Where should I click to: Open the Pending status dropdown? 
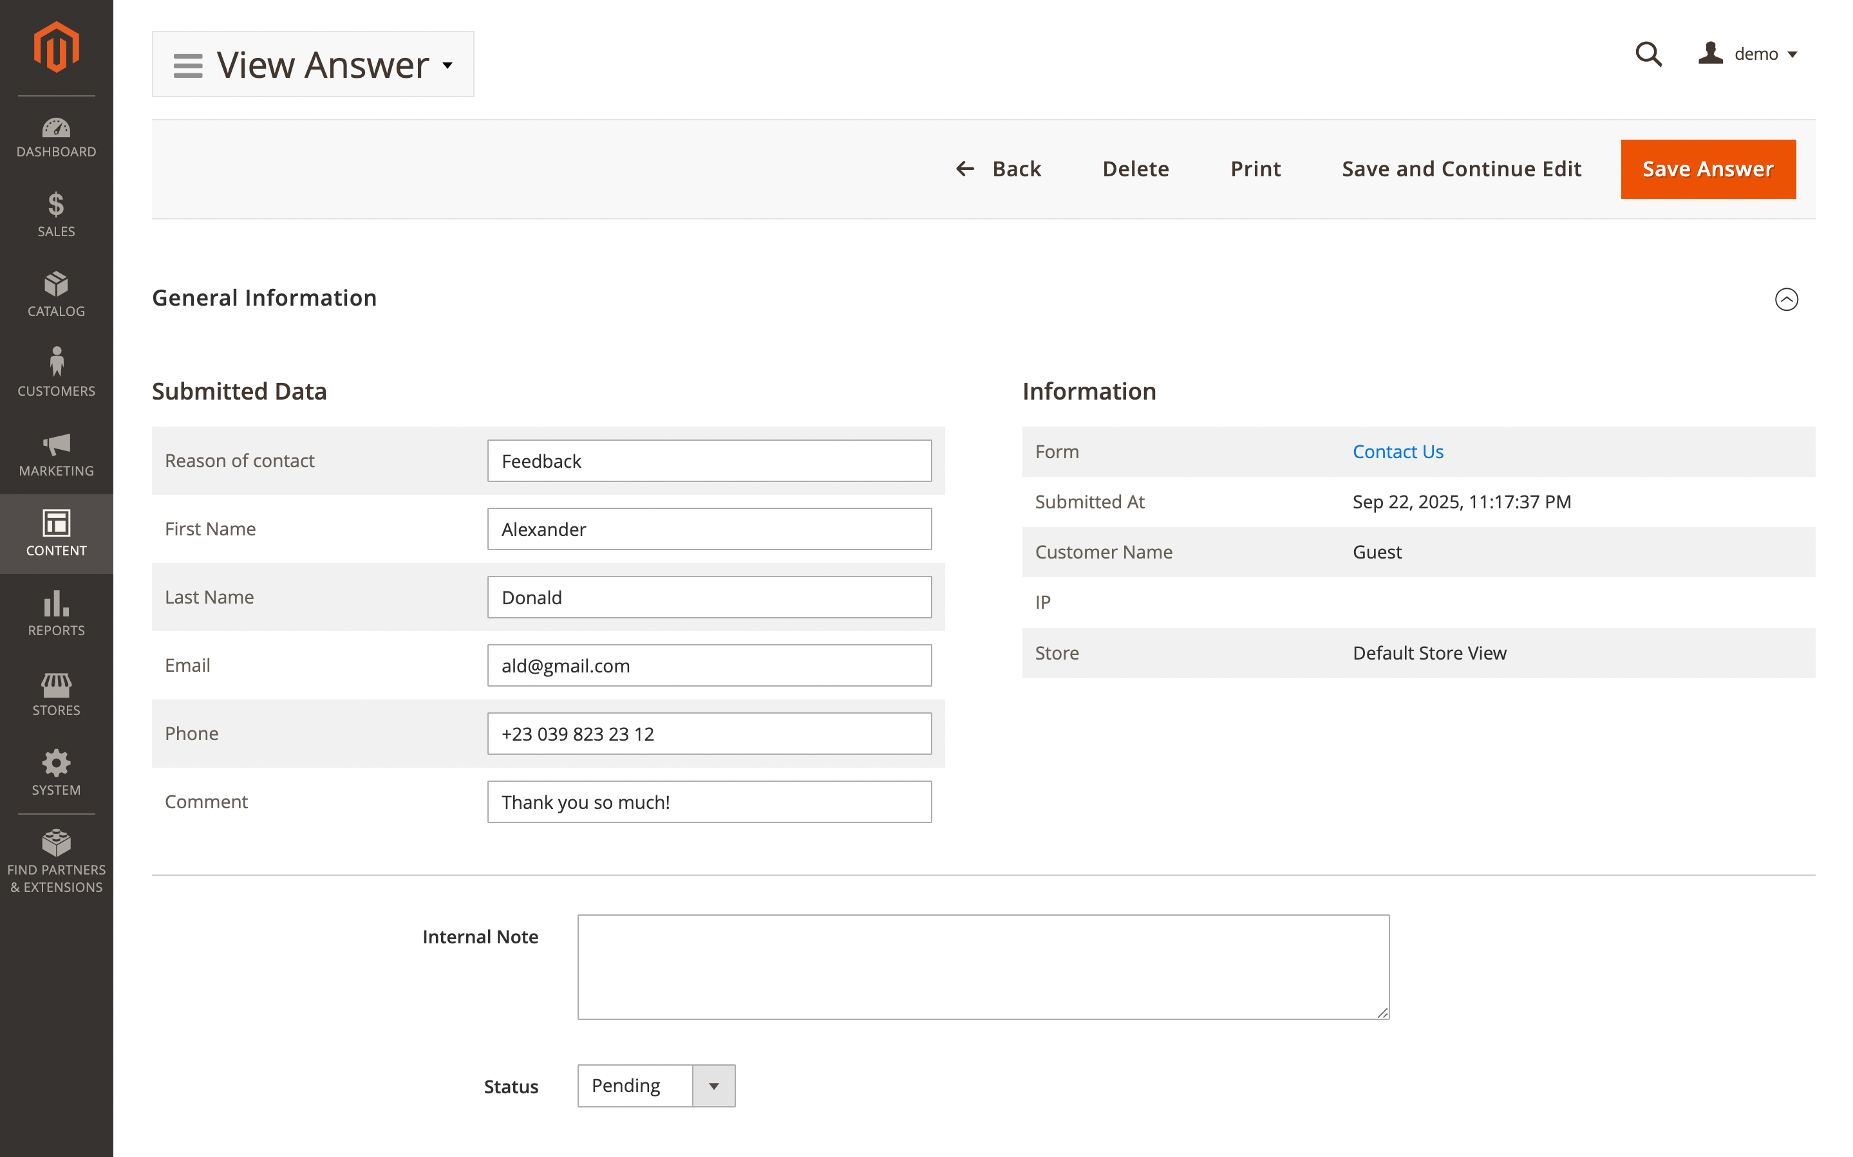pos(656,1085)
